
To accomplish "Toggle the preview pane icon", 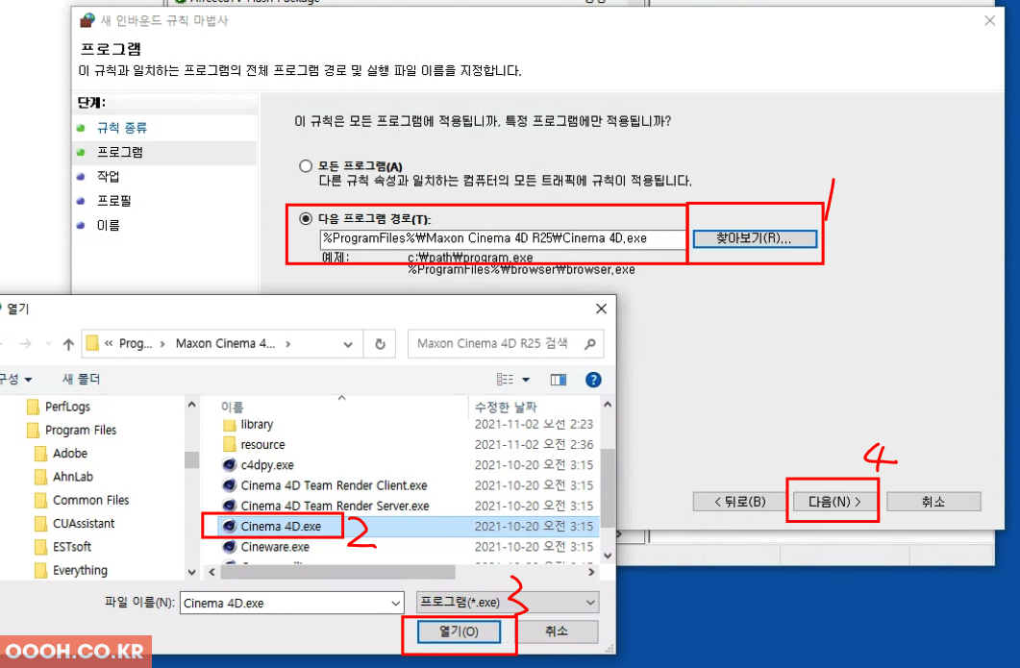I will [x=559, y=380].
